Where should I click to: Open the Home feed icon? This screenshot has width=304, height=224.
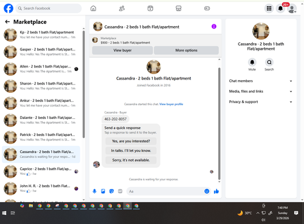coord(93,8)
